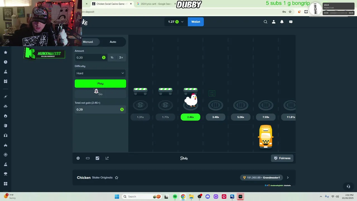This screenshot has height=201, width=357.
Task: Click the yellow taxi car
Action: coord(266,137)
